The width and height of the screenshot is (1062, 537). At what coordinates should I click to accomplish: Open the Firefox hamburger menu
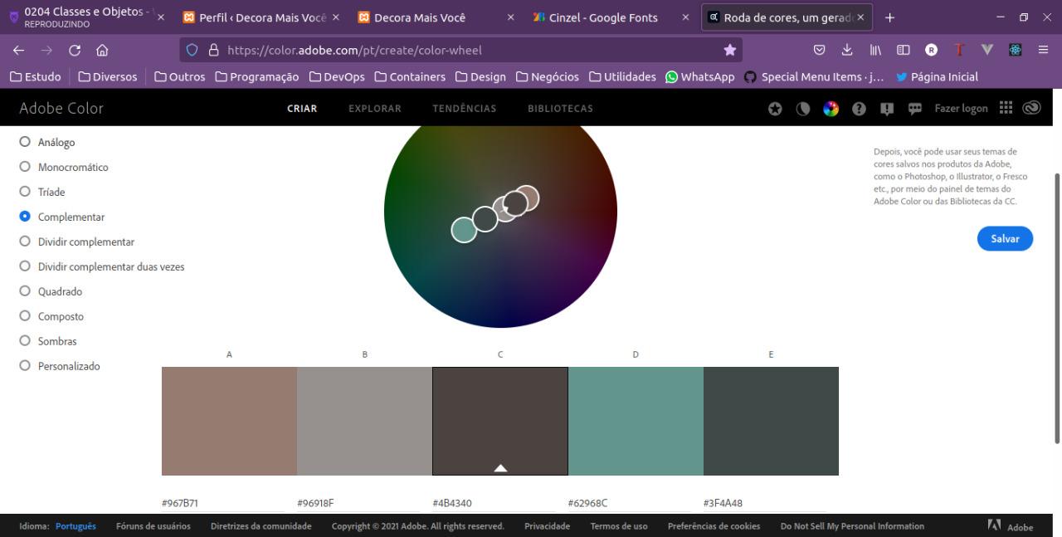(1043, 50)
